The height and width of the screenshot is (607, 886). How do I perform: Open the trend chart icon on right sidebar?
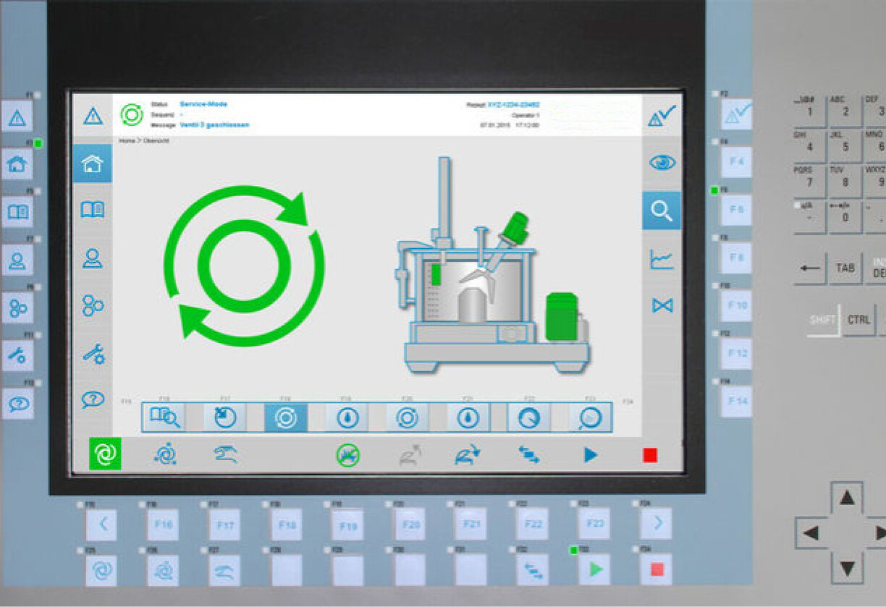[662, 259]
